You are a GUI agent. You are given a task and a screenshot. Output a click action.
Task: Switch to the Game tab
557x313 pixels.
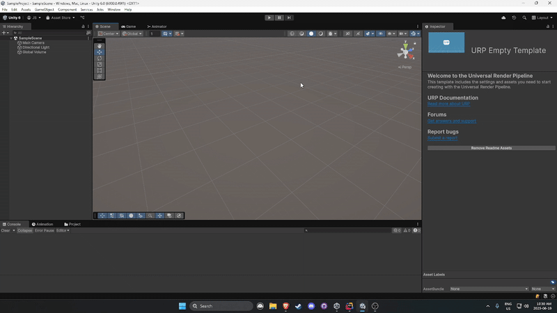tap(129, 26)
